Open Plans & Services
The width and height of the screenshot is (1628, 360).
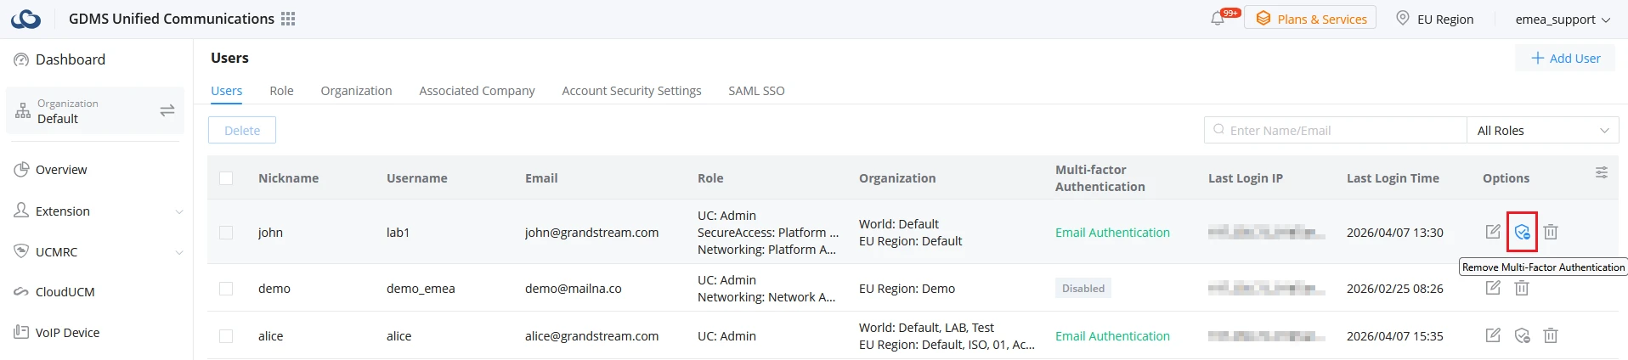[1310, 19]
